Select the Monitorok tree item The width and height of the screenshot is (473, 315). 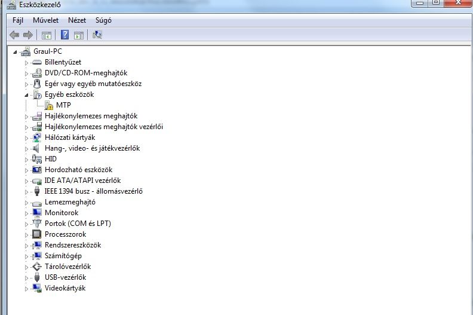click(62, 213)
